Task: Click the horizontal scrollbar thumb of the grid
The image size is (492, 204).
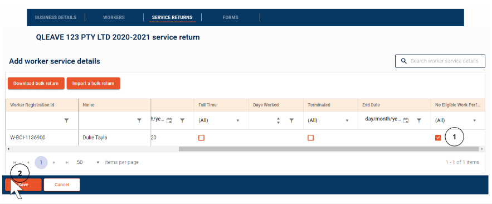Action: 329,149
